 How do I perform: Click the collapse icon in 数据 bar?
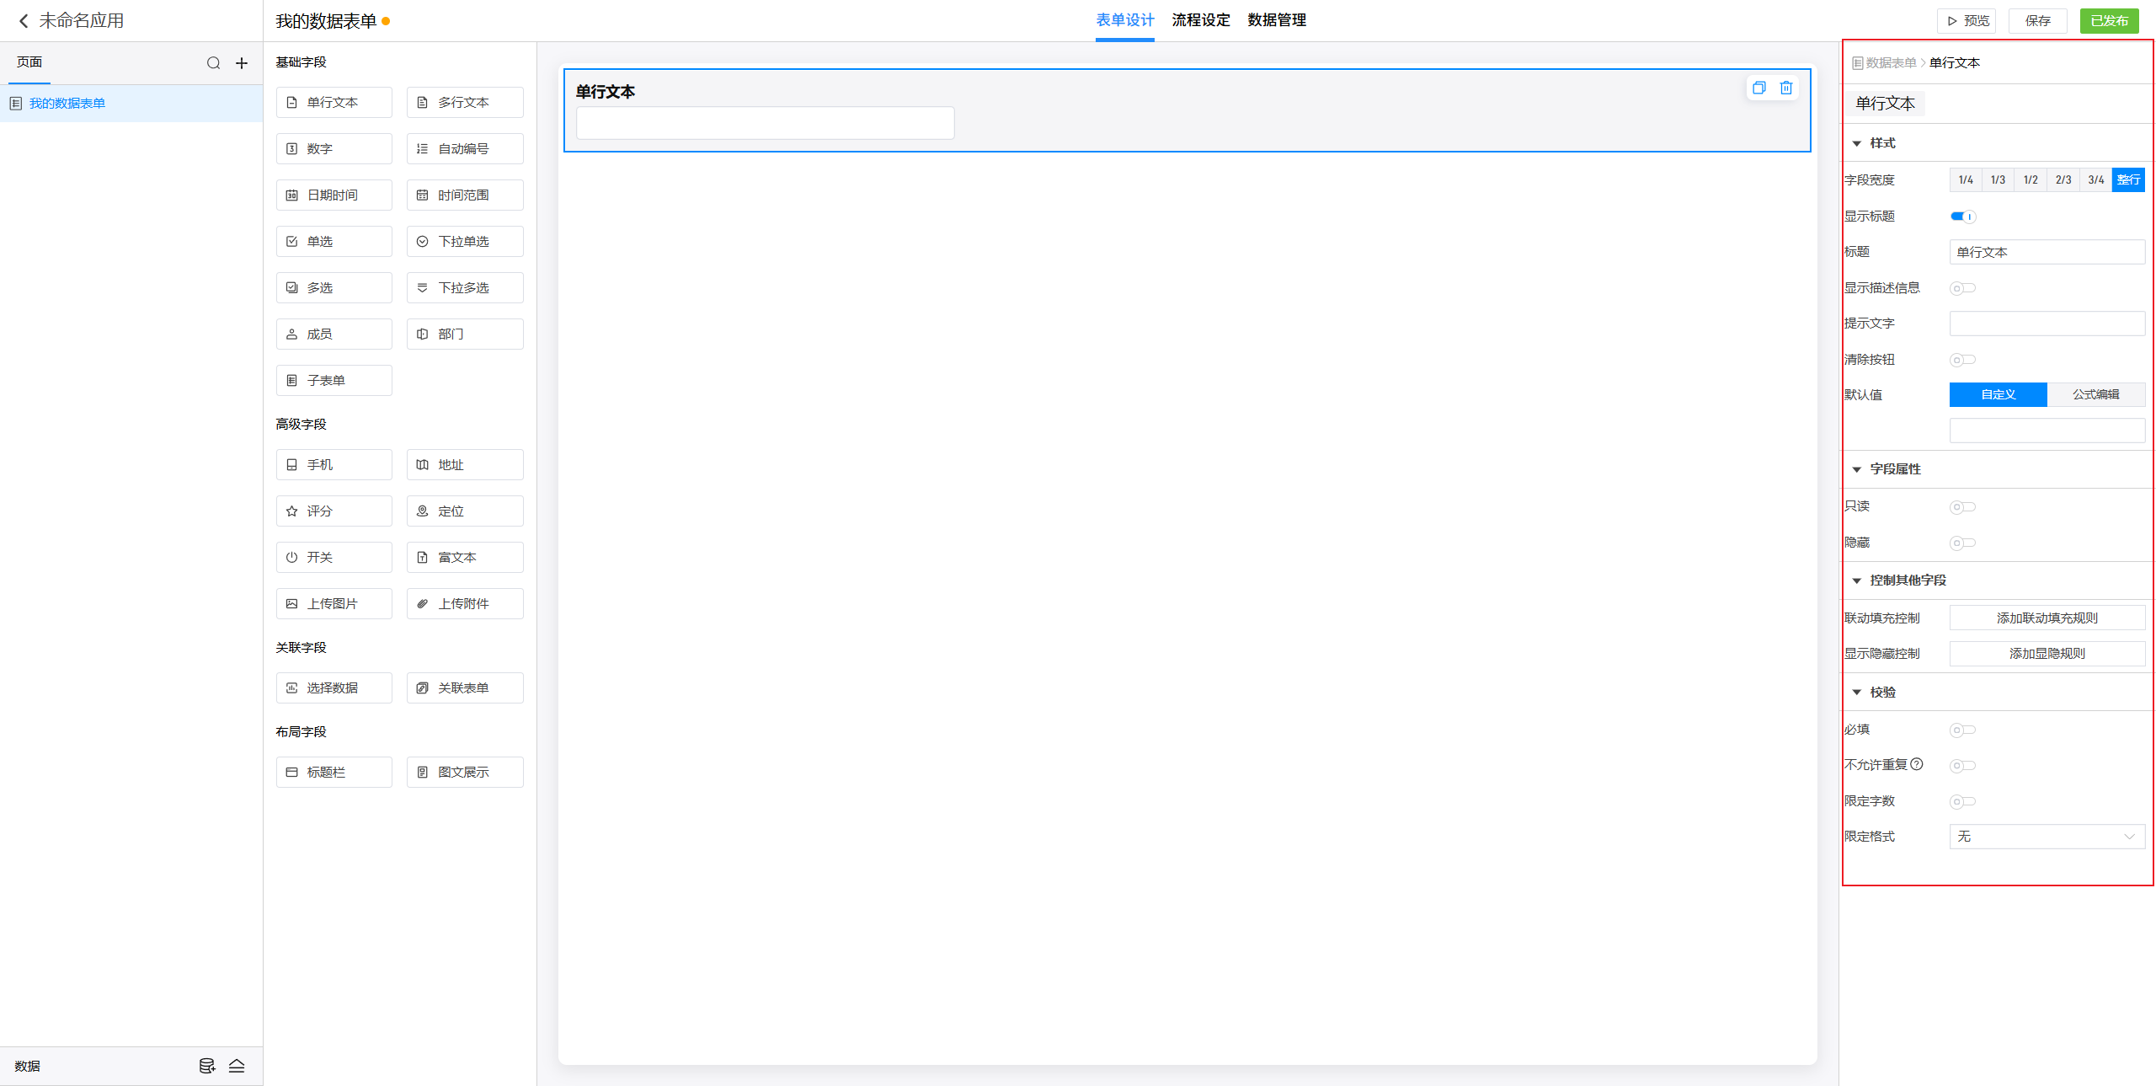tap(237, 1066)
